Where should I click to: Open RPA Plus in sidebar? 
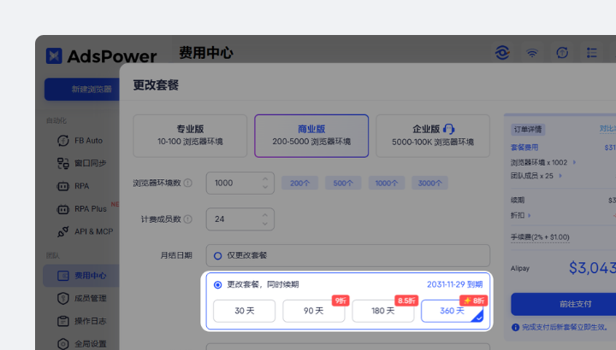(82, 208)
